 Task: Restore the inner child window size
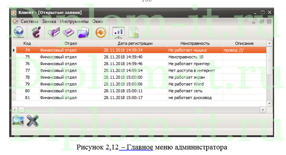(261, 21)
